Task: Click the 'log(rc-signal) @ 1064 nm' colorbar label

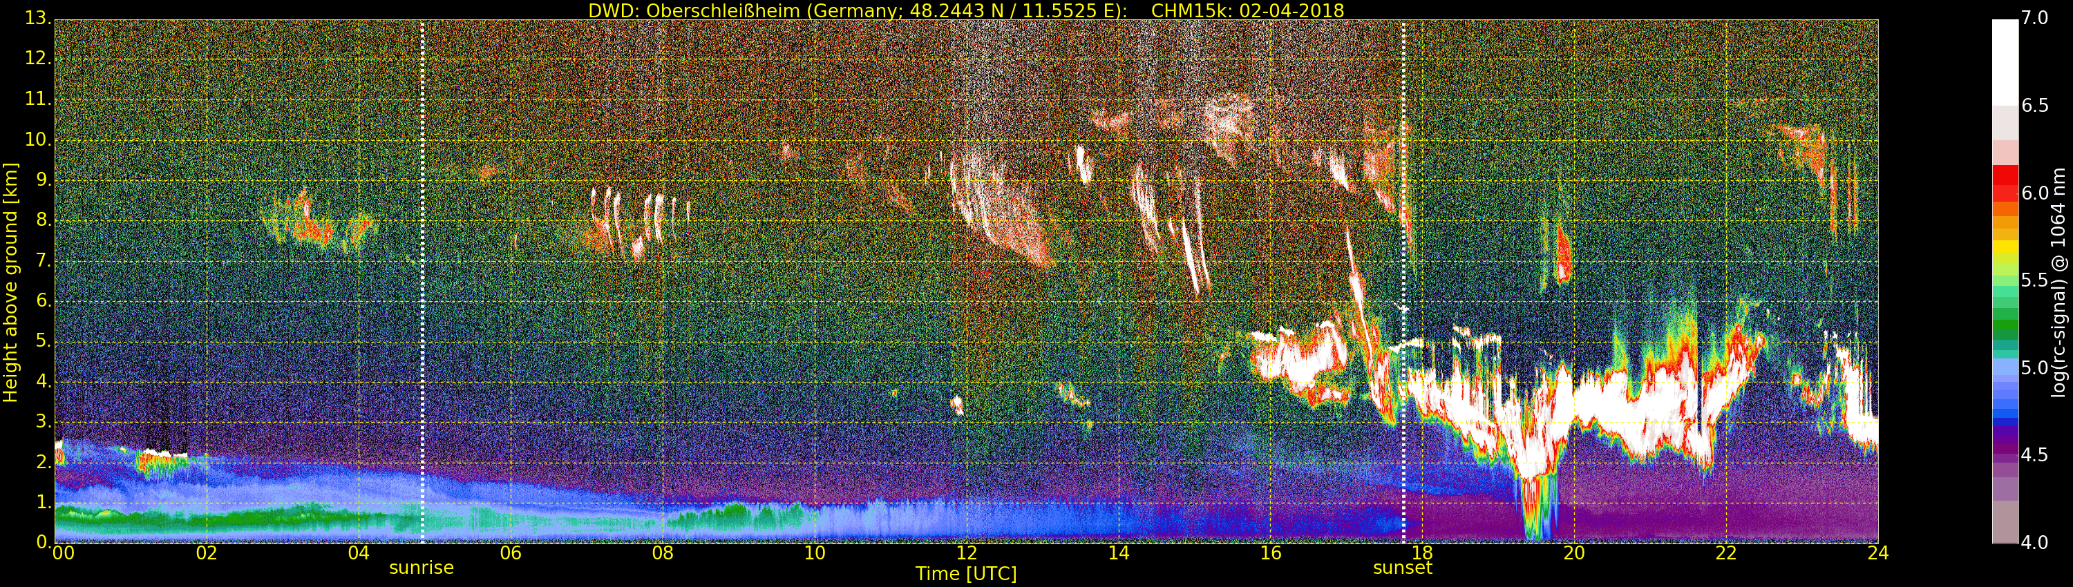Action: click(2058, 282)
